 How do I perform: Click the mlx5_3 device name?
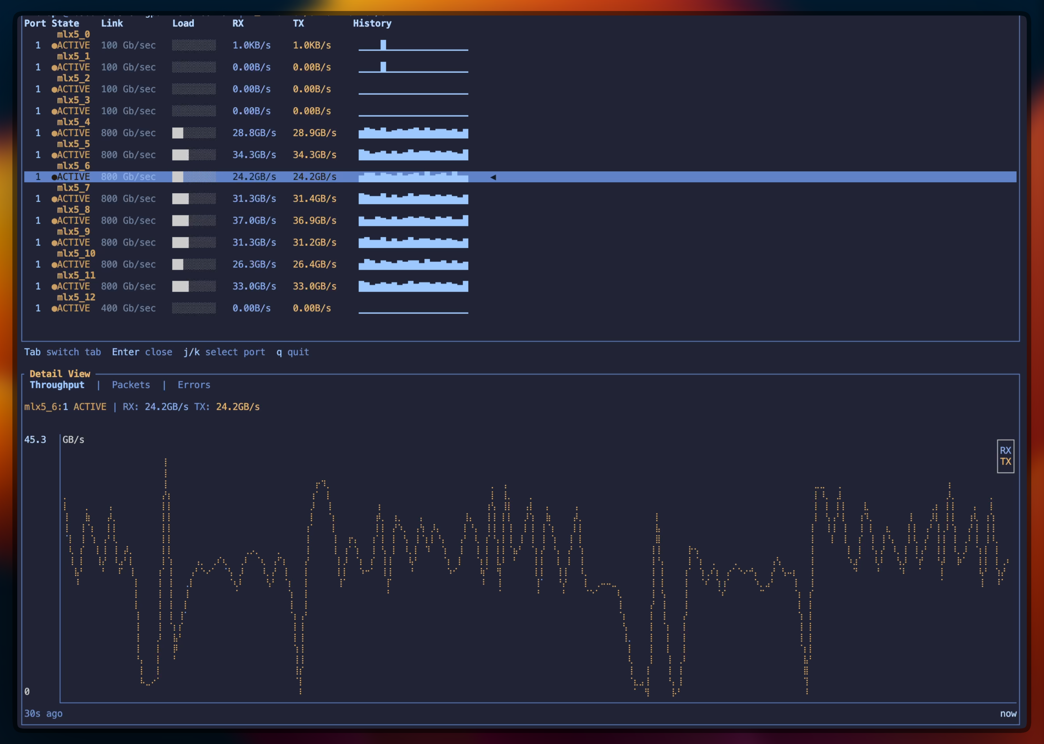pos(73,100)
